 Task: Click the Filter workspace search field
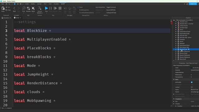point(186,20)
